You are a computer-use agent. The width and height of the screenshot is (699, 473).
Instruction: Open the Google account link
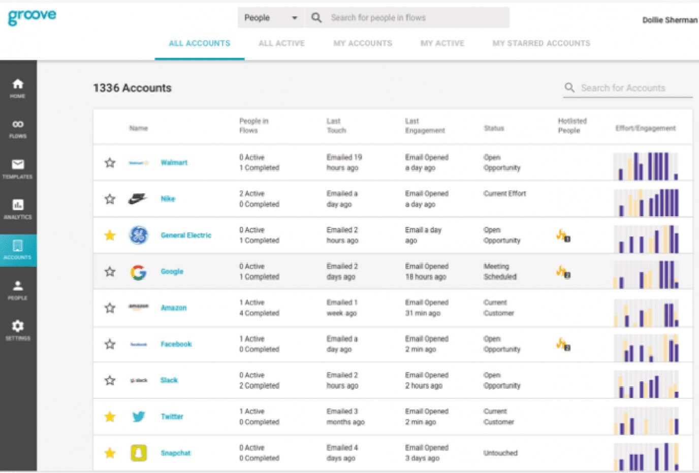point(172,272)
